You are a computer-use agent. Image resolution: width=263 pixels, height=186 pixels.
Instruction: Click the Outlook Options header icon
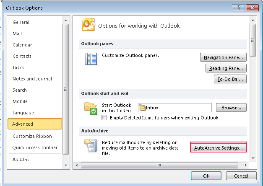coord(89,25)
